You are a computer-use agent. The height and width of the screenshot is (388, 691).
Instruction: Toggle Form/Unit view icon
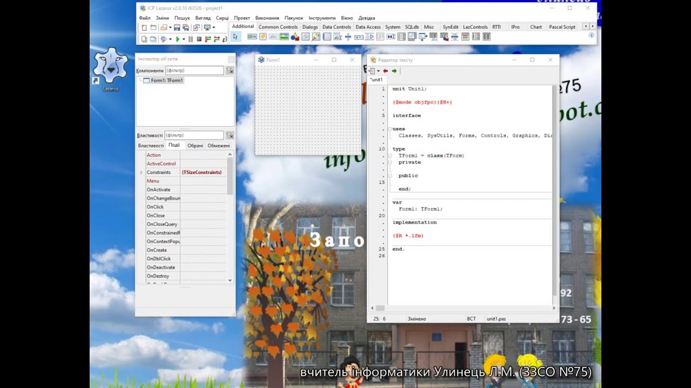point(197,27)
